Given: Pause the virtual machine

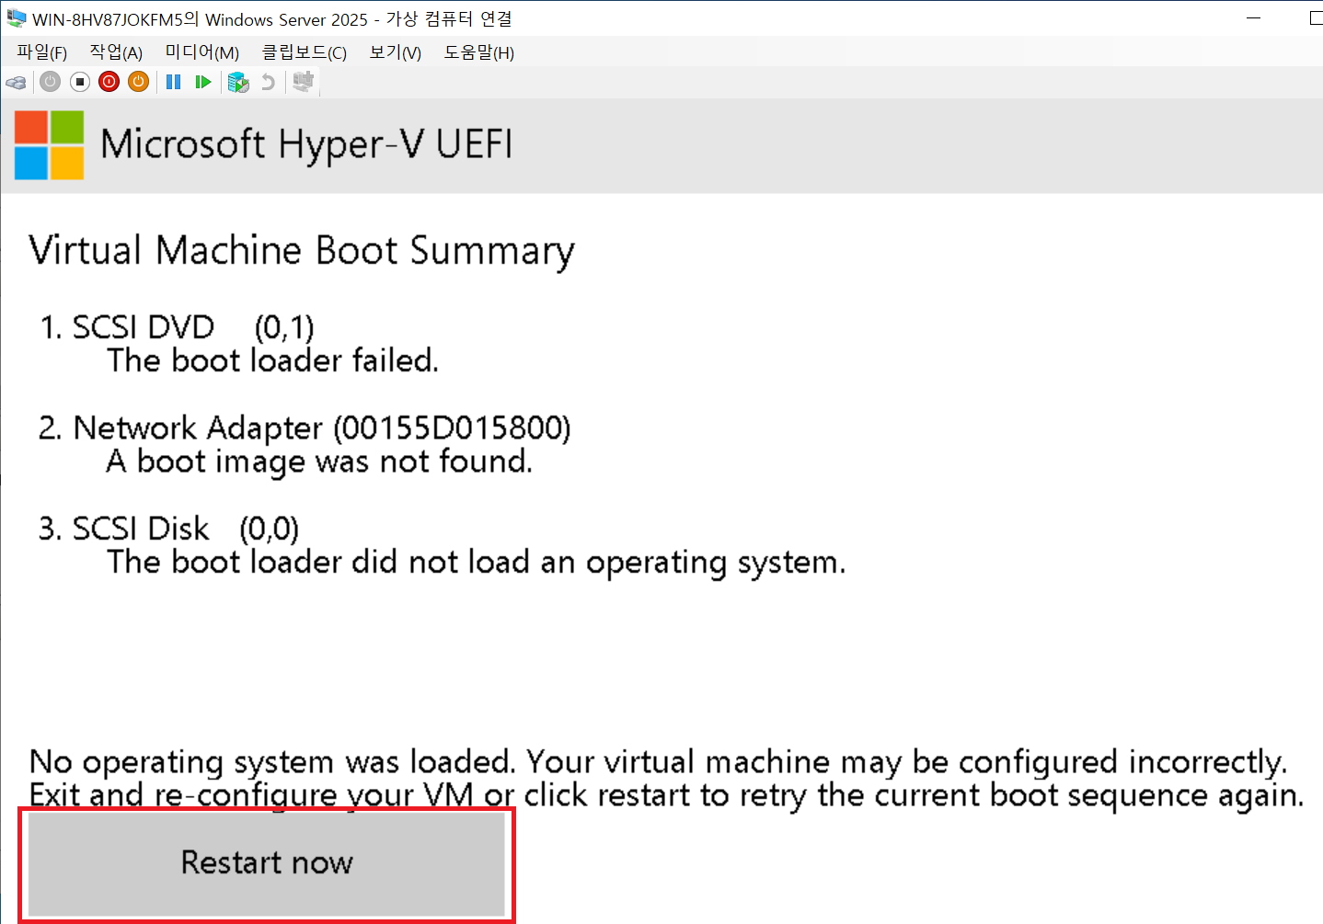Looking at the screenshot, I should point(173,82).
